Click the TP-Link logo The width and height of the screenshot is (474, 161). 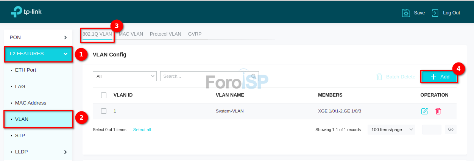[26, 12]
